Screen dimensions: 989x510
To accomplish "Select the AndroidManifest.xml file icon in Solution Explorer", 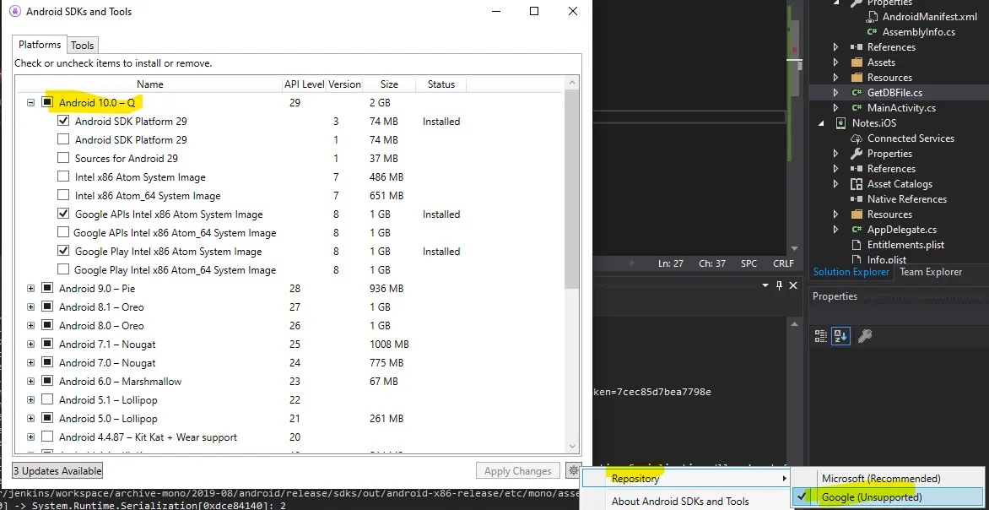I will 872,17.
